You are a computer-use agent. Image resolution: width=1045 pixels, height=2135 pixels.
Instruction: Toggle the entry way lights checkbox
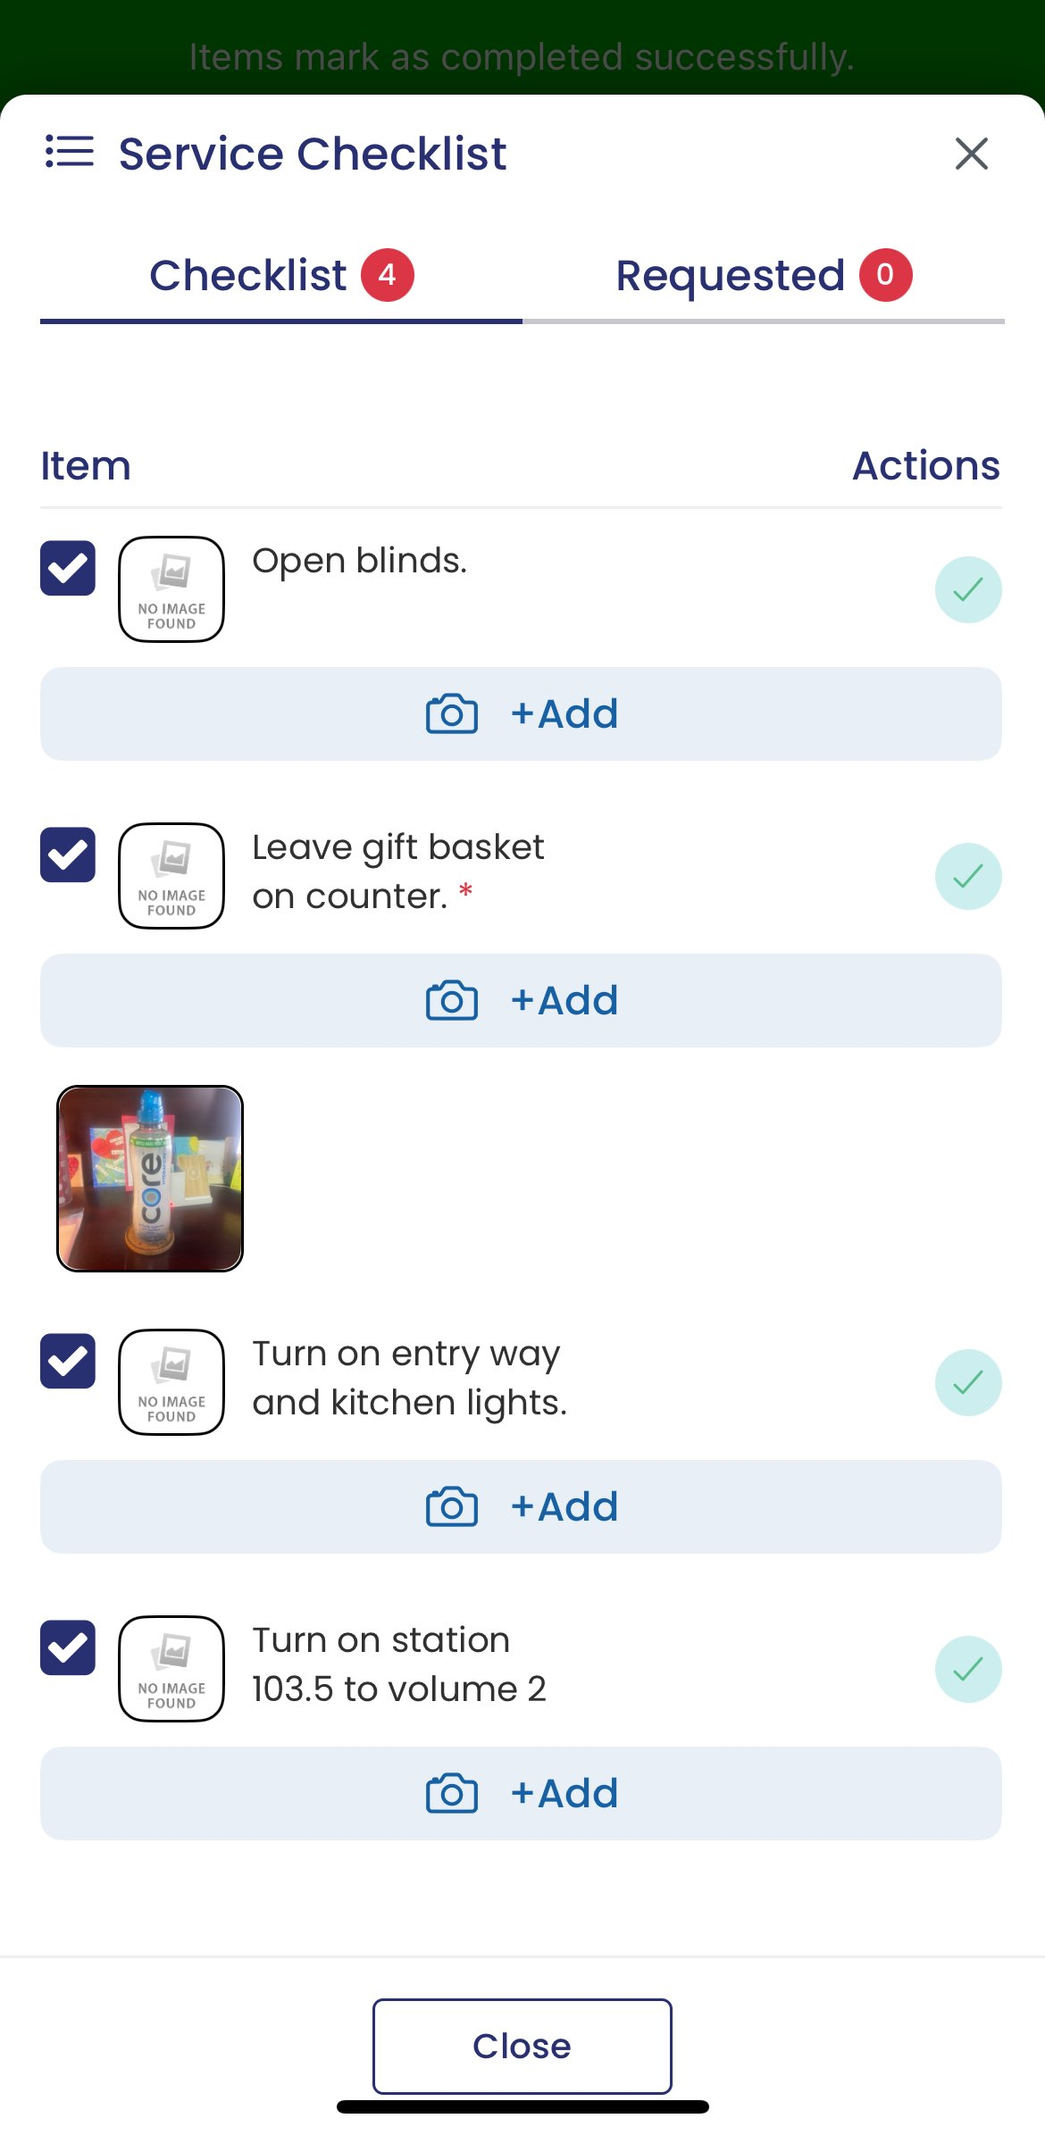tap(67, 1361)
